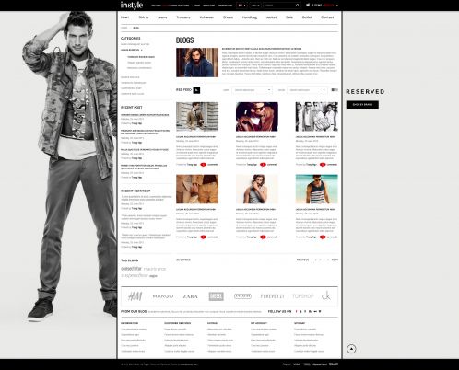
Task: Click the red comment bubble on the beach post
Action: pos(323,237)
